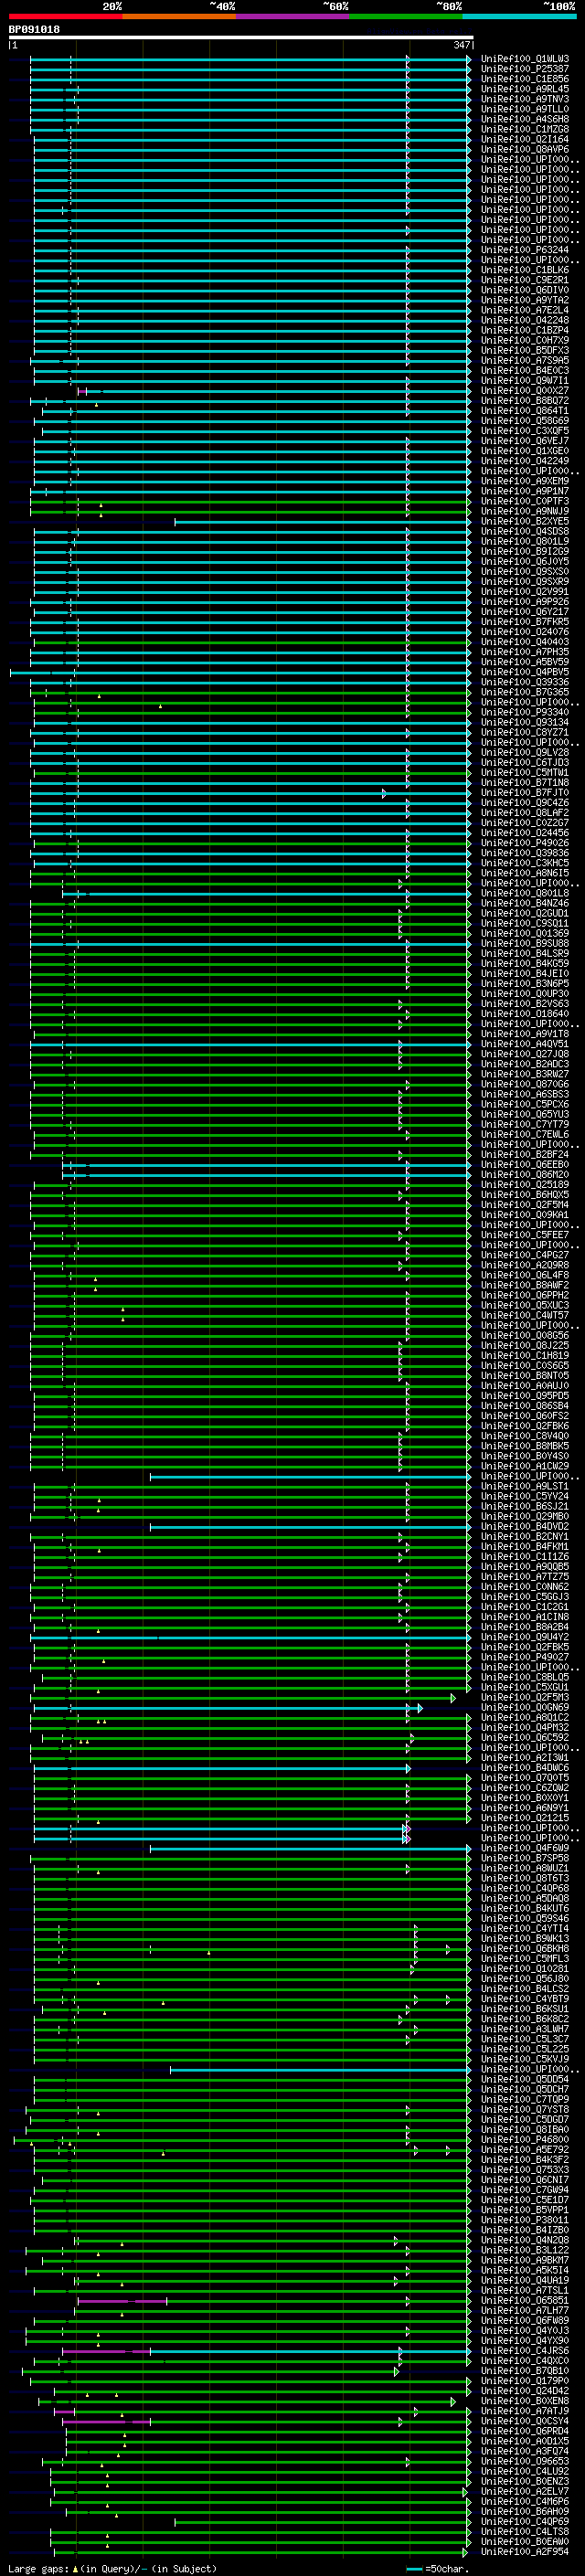Select the UniRef100_B8A2B4 label
This screenshot has height=2576, width=585.
(x=525, y=1627)
